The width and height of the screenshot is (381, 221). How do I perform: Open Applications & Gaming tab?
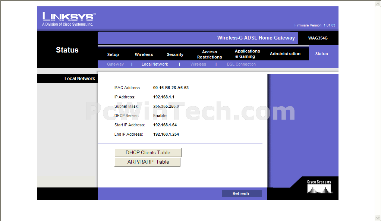[x=248, y=54]
